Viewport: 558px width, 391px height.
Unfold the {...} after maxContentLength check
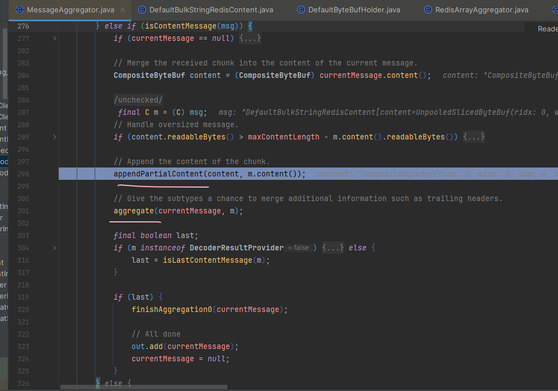(x=473, y=137)
